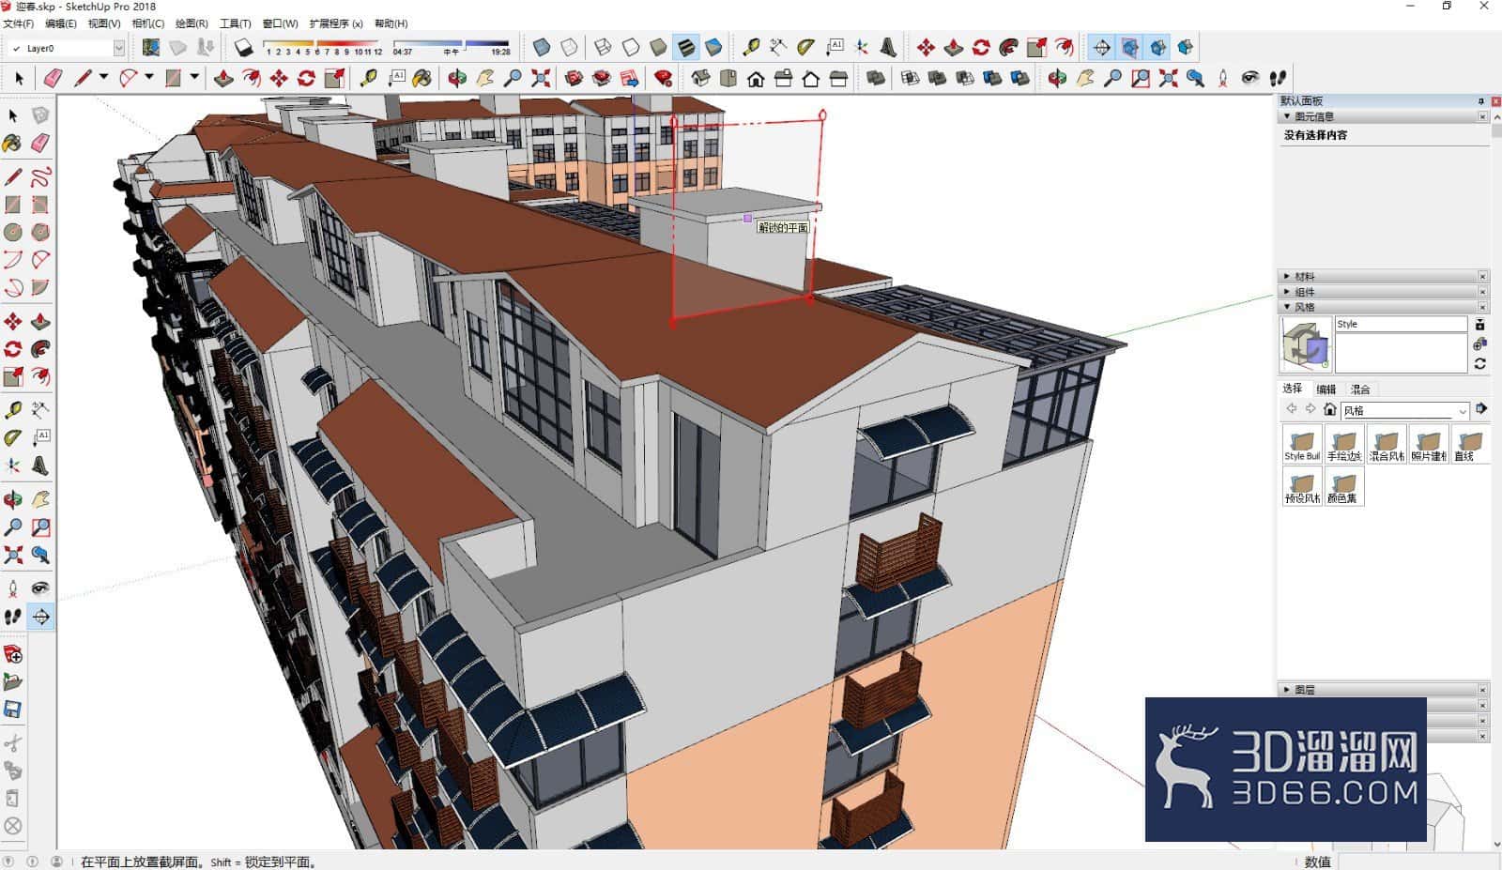Image resolution: width=1502 pixels, height=870 pixels.
Task: Toggle Display Section Planes
Action: click(x=1129, y=47)
